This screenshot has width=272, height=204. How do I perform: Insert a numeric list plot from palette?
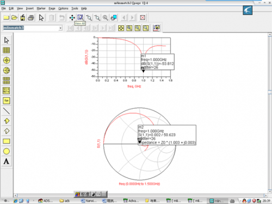pos(7,91)
